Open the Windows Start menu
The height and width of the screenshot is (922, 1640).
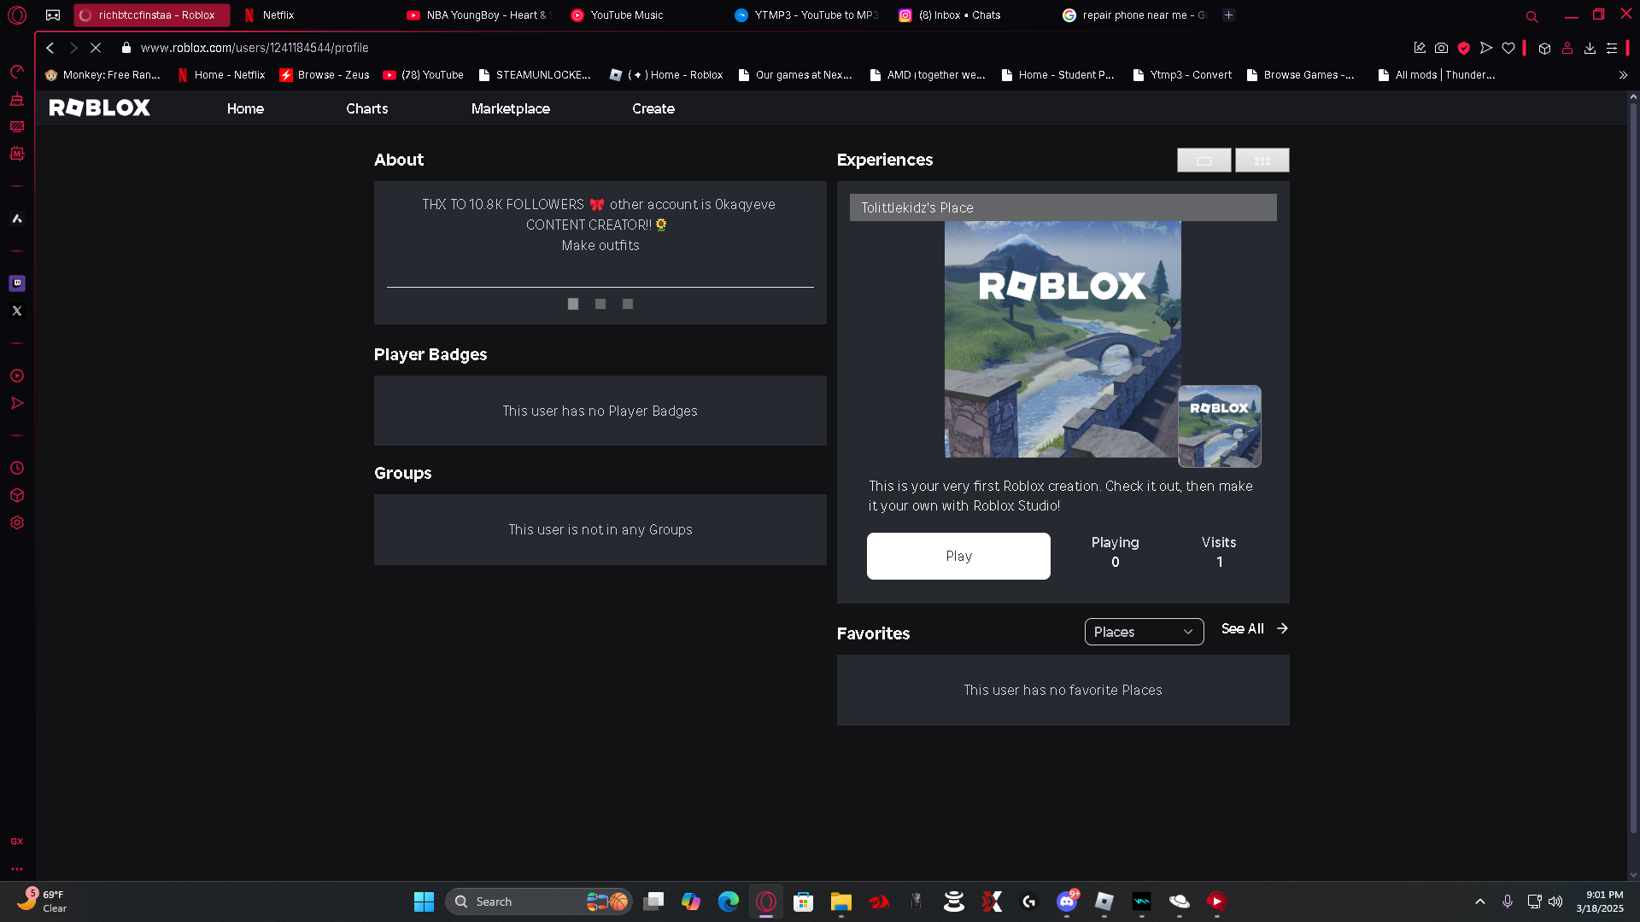424,902
